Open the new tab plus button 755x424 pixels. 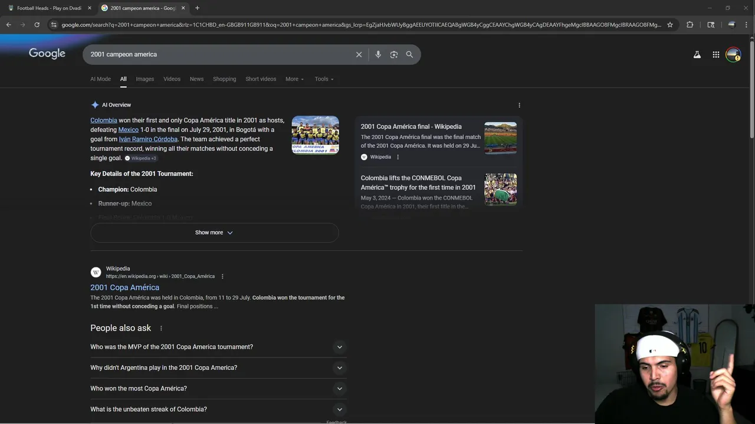[197, 8]
